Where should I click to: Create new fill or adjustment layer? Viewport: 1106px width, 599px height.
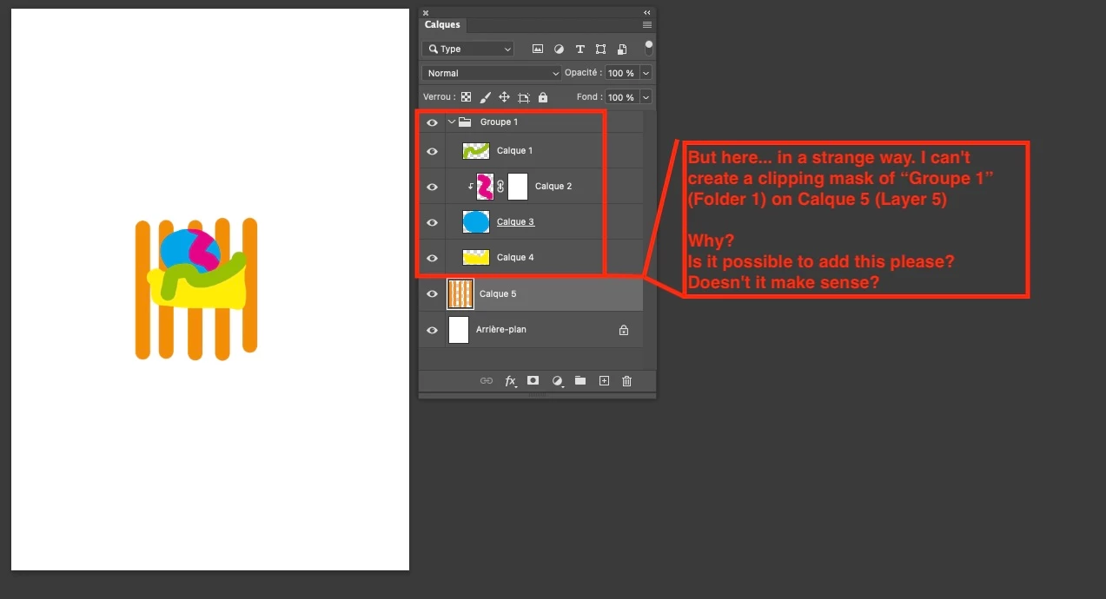(x=557, y=381)
